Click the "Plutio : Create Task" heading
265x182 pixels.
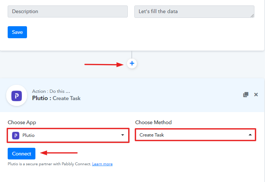[56, 98]
